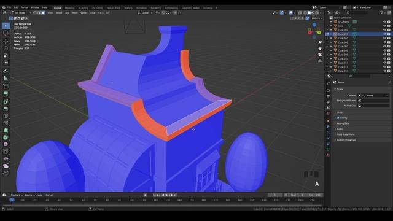Image resolution: width=393 pixels, height=221 pixels.
Task: Enable face select mode
Action: tap(43, 13)
